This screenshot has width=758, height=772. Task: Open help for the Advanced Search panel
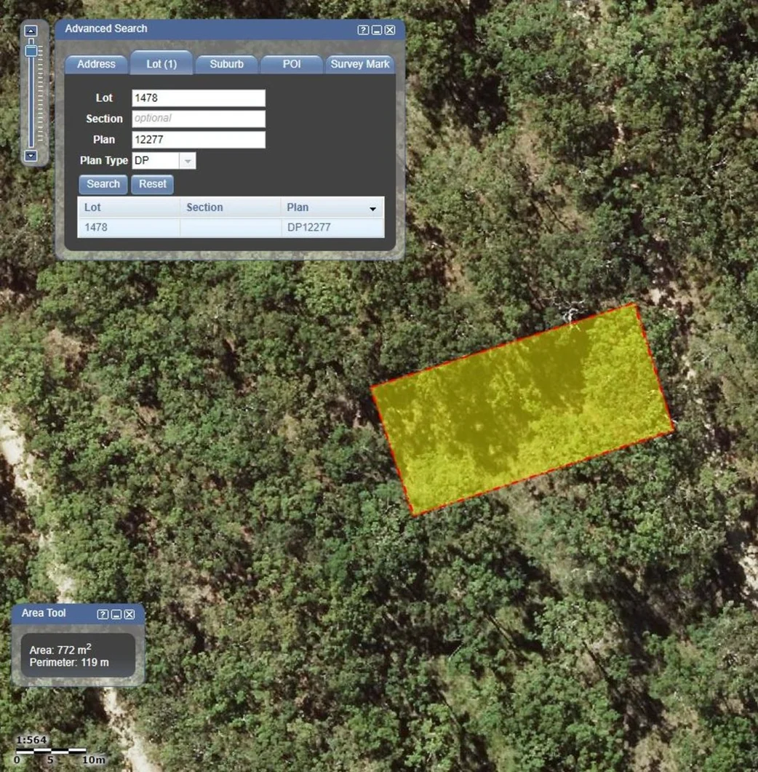pos(363,30)
